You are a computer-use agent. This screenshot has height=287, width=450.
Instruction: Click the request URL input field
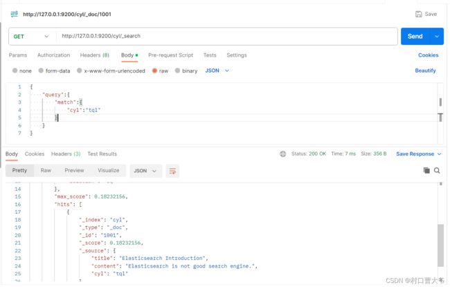pyautogui.click(x=226, y=37)
